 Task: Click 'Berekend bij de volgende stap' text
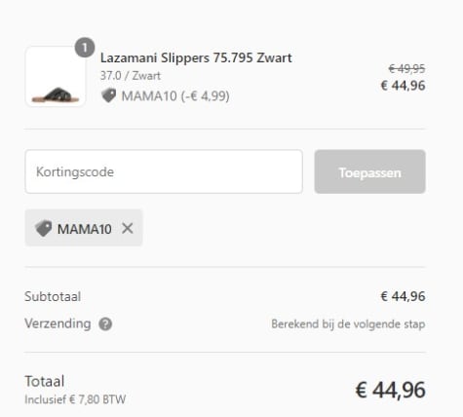pos(348,324)
